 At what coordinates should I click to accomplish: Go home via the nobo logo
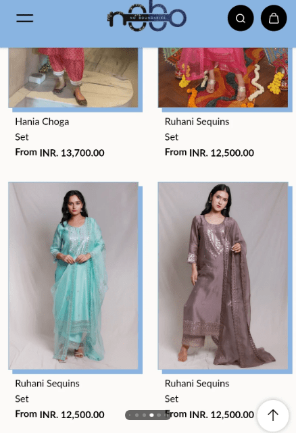147,16
